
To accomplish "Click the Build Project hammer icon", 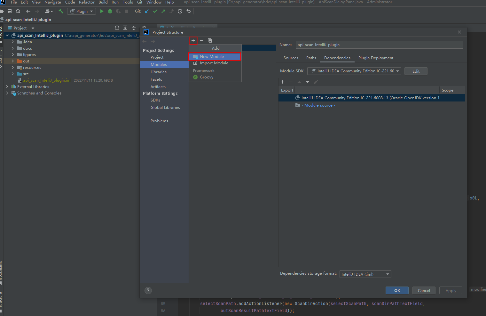I will tap(61, 11).
